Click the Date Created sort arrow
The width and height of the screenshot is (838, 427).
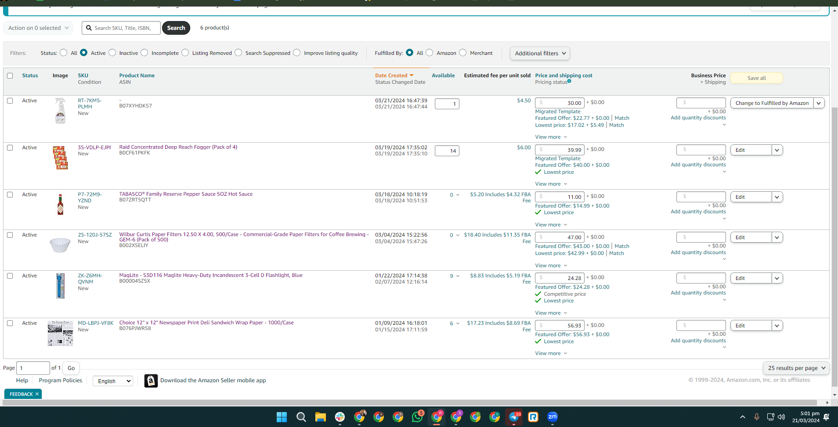pos(412,75)
